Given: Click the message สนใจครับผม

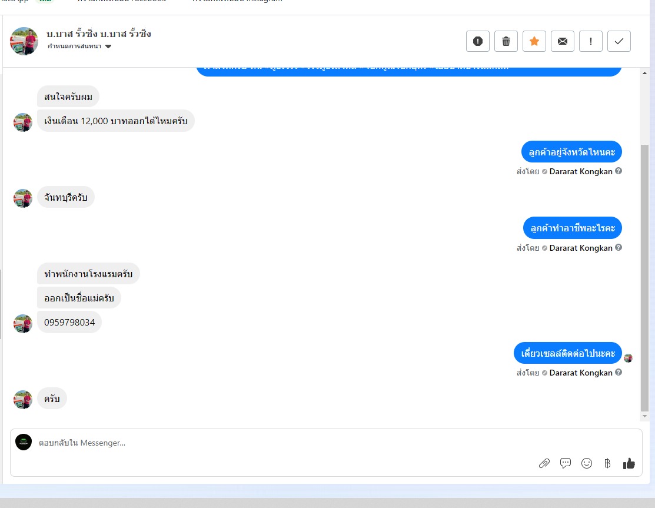Looking at the screenshot, I should click(68, 97).
